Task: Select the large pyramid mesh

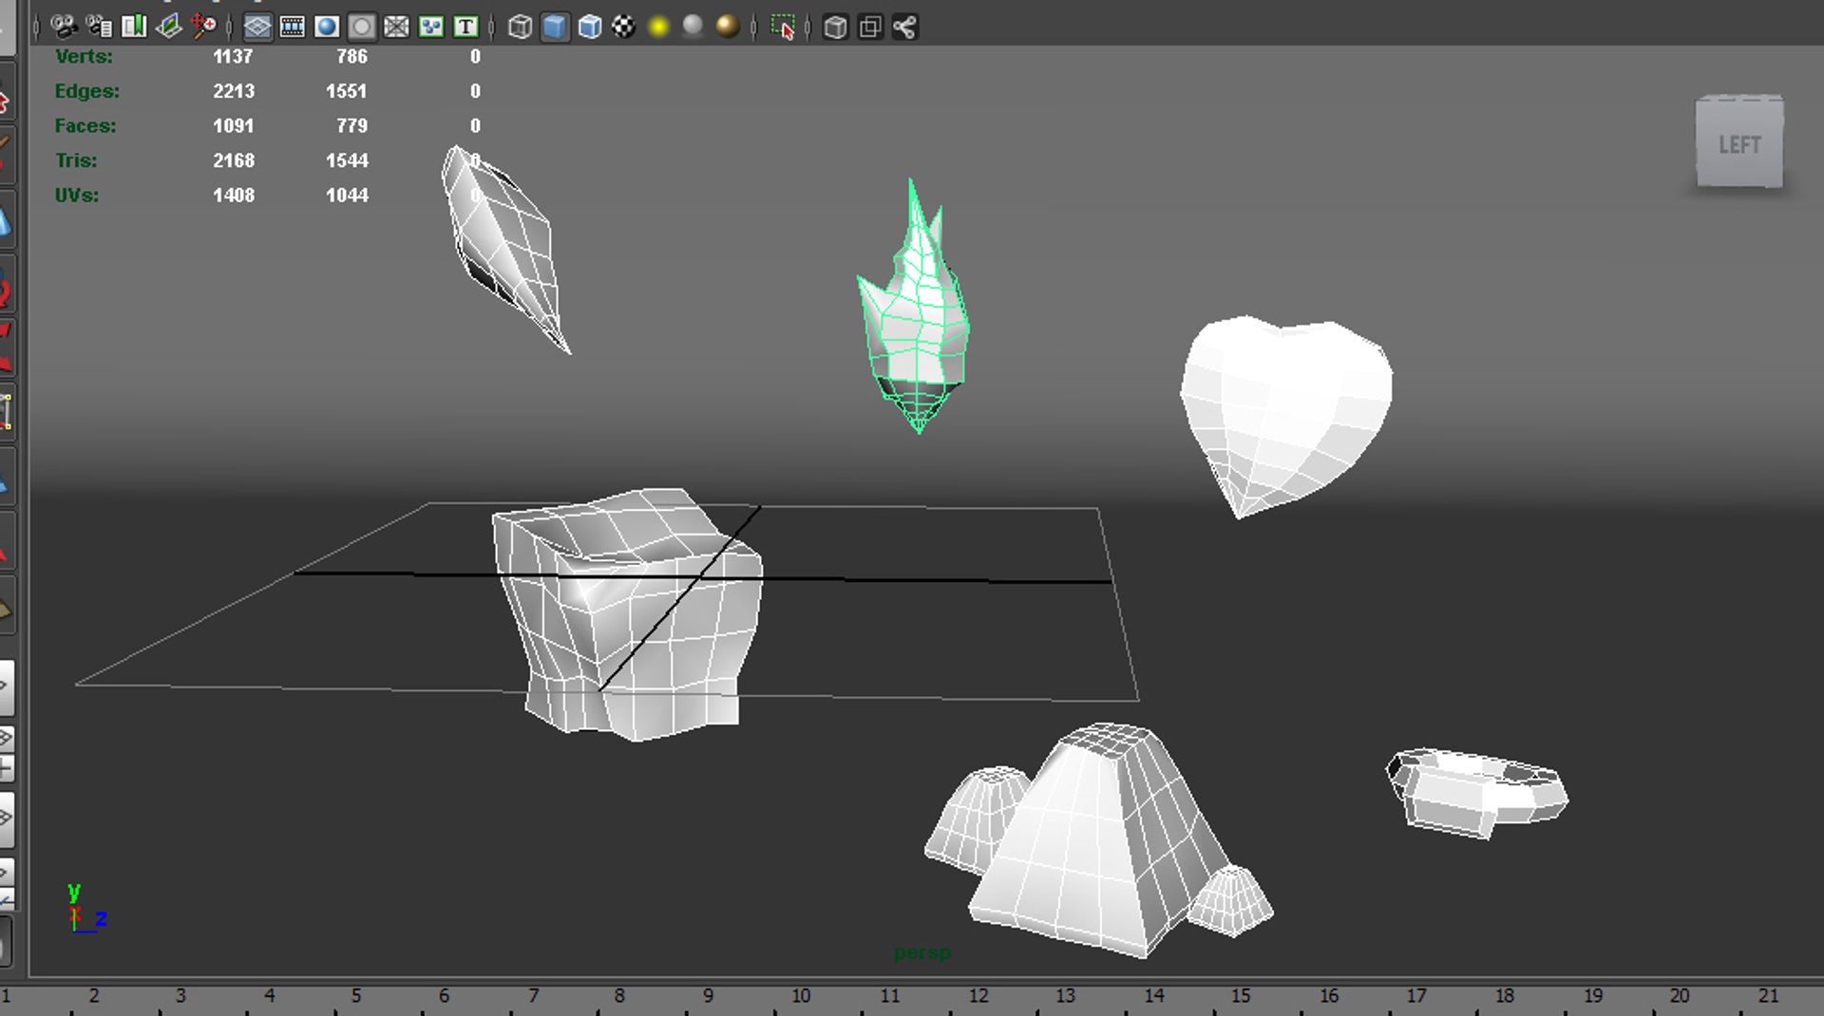Action: 1092,845
